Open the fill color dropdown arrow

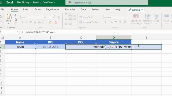click(x=52, y=22)
